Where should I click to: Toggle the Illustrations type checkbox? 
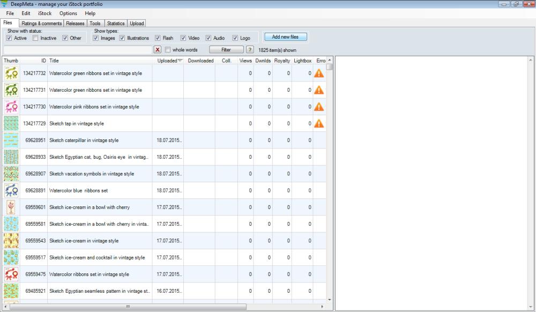click(122, 38)
